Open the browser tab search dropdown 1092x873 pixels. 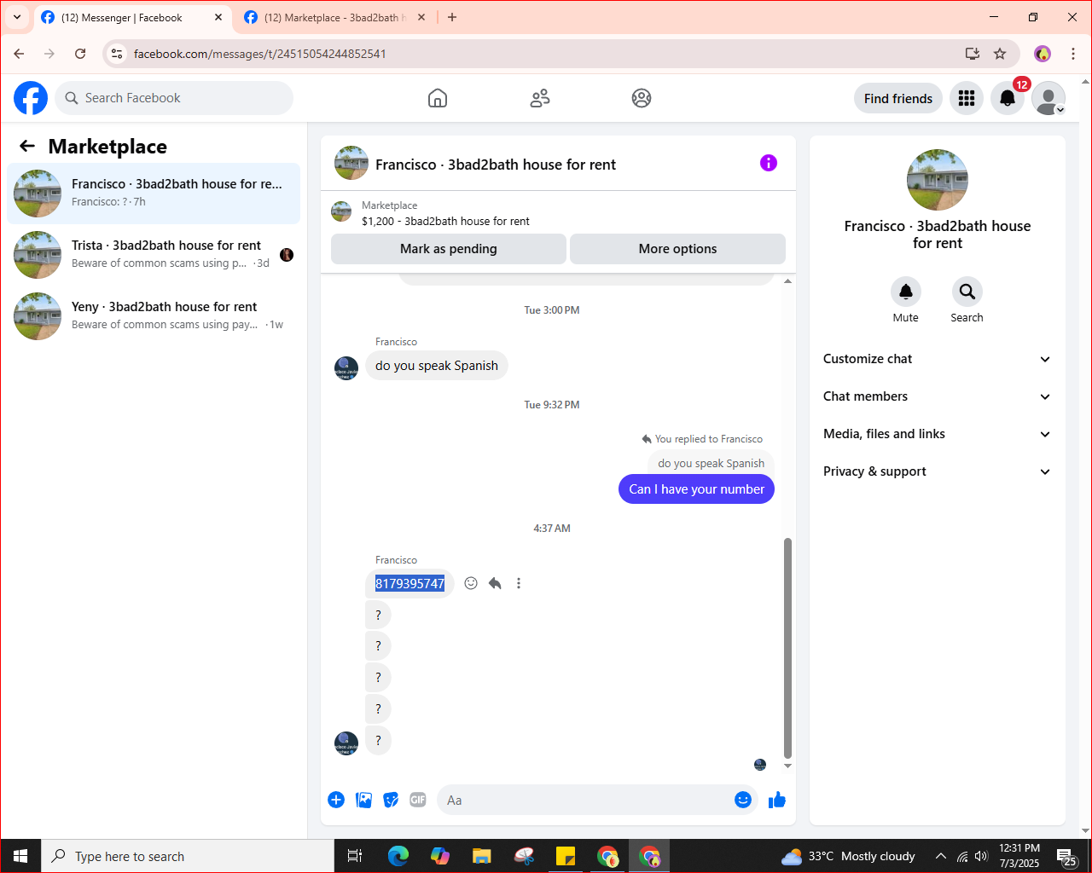(17, 17)
